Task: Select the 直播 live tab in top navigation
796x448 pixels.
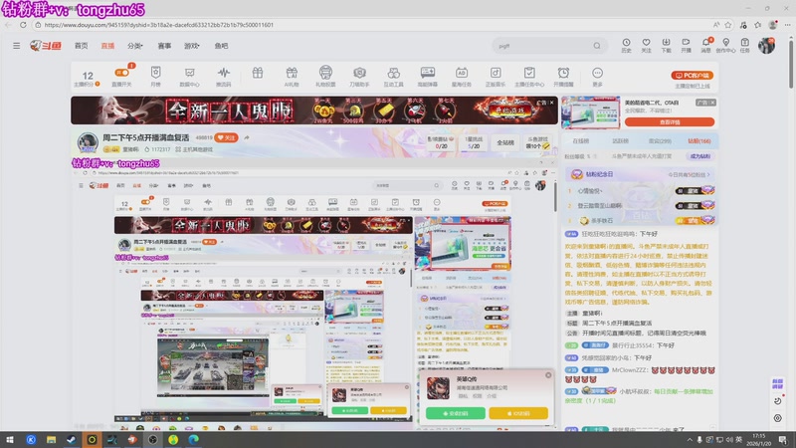Action: point(107,46)
